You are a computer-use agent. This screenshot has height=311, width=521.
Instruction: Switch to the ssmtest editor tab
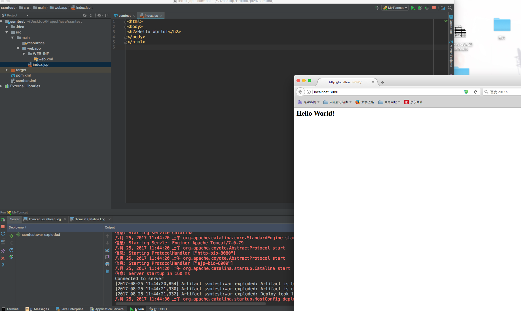coord(124,16)
